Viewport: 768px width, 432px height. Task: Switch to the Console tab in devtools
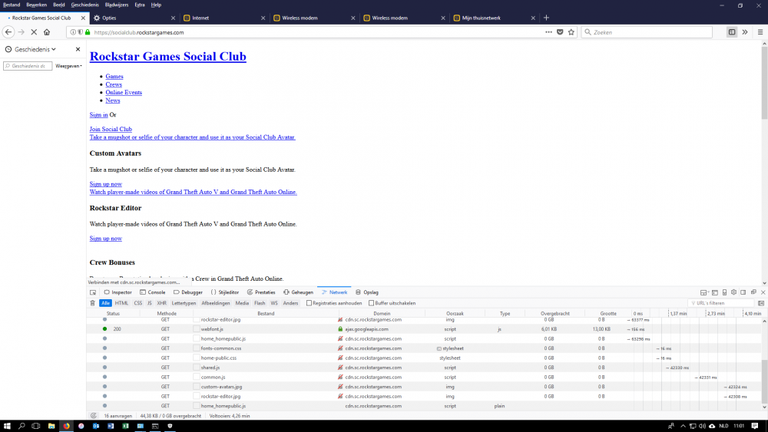click(x=152, y=292)
